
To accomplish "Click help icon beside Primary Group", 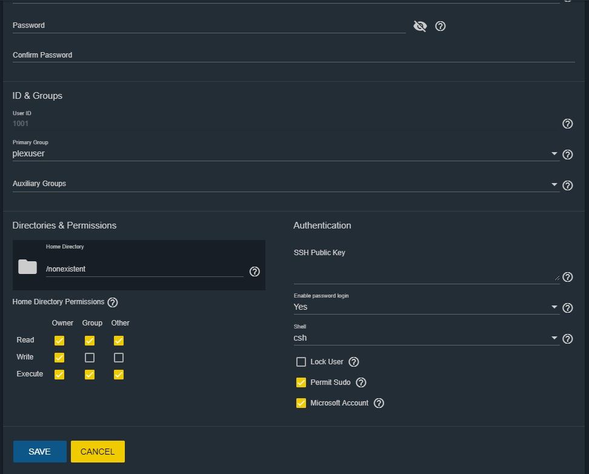I will point(568,155).
